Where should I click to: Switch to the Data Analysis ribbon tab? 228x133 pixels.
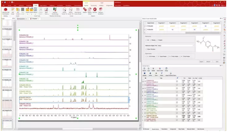coord(45,6)
